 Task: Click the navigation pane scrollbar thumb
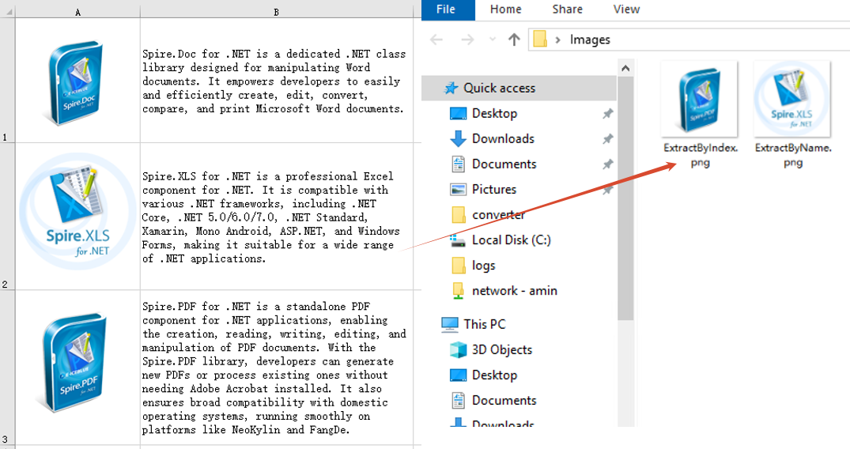[x=625, y=198]
